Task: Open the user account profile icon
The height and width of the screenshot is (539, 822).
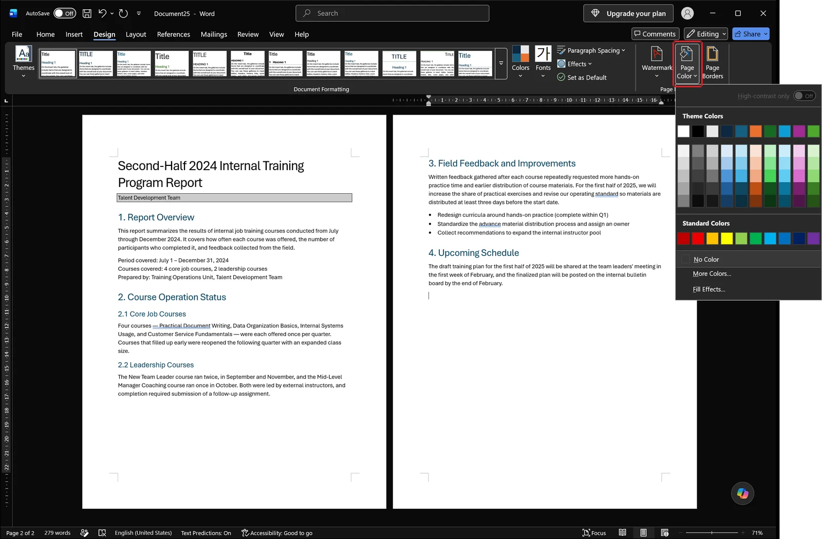Action: pyautogui.click(x=687, y=13)
